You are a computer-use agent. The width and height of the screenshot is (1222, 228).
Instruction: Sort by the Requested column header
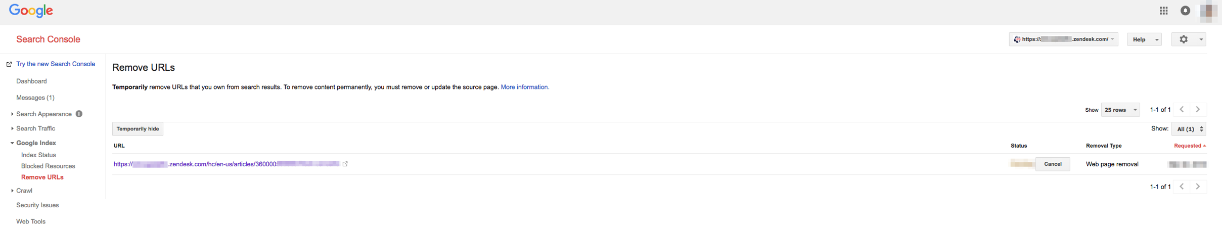(1189, 146)
